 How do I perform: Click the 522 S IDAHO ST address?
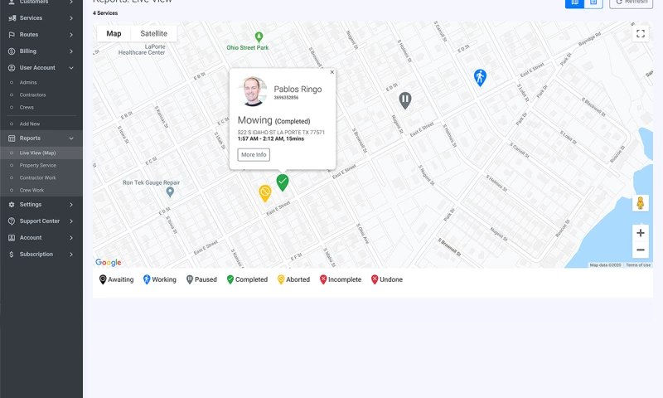click(281, 133)
